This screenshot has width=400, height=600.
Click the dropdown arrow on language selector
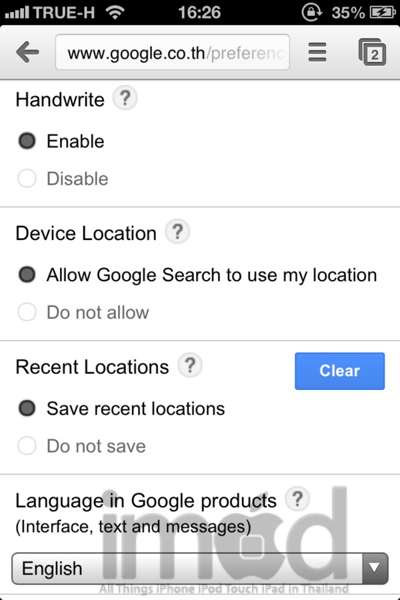374,569
